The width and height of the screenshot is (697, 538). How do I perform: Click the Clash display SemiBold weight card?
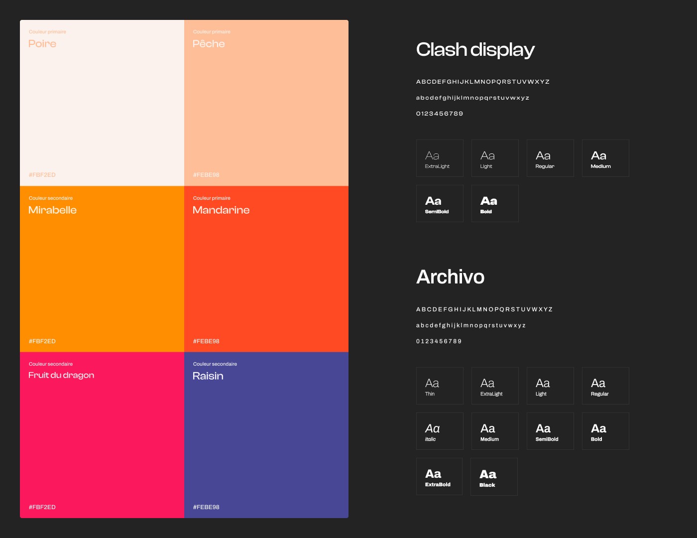point(440,203)
